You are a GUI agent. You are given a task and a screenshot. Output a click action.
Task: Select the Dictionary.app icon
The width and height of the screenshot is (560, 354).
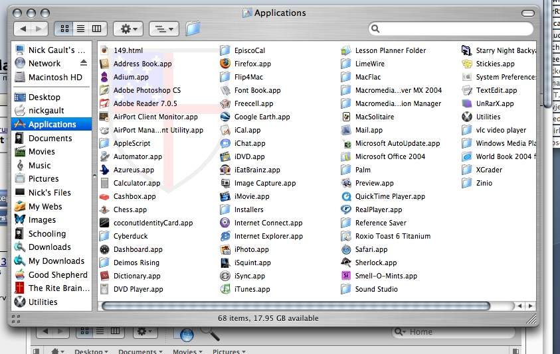point(104,276)
